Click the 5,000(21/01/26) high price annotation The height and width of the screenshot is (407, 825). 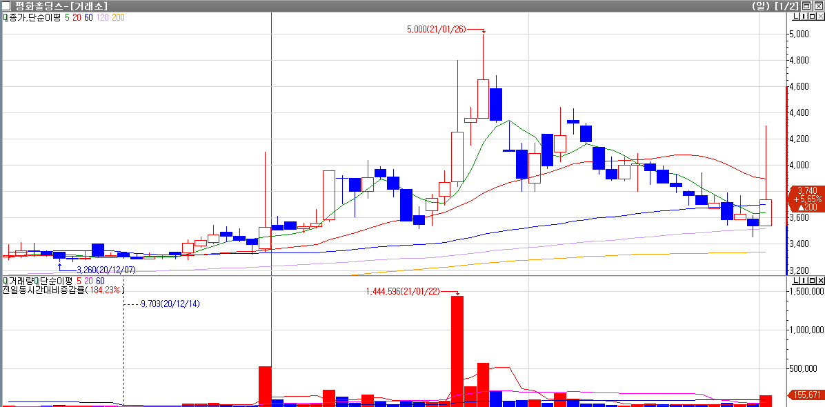(x=437, y=30)
